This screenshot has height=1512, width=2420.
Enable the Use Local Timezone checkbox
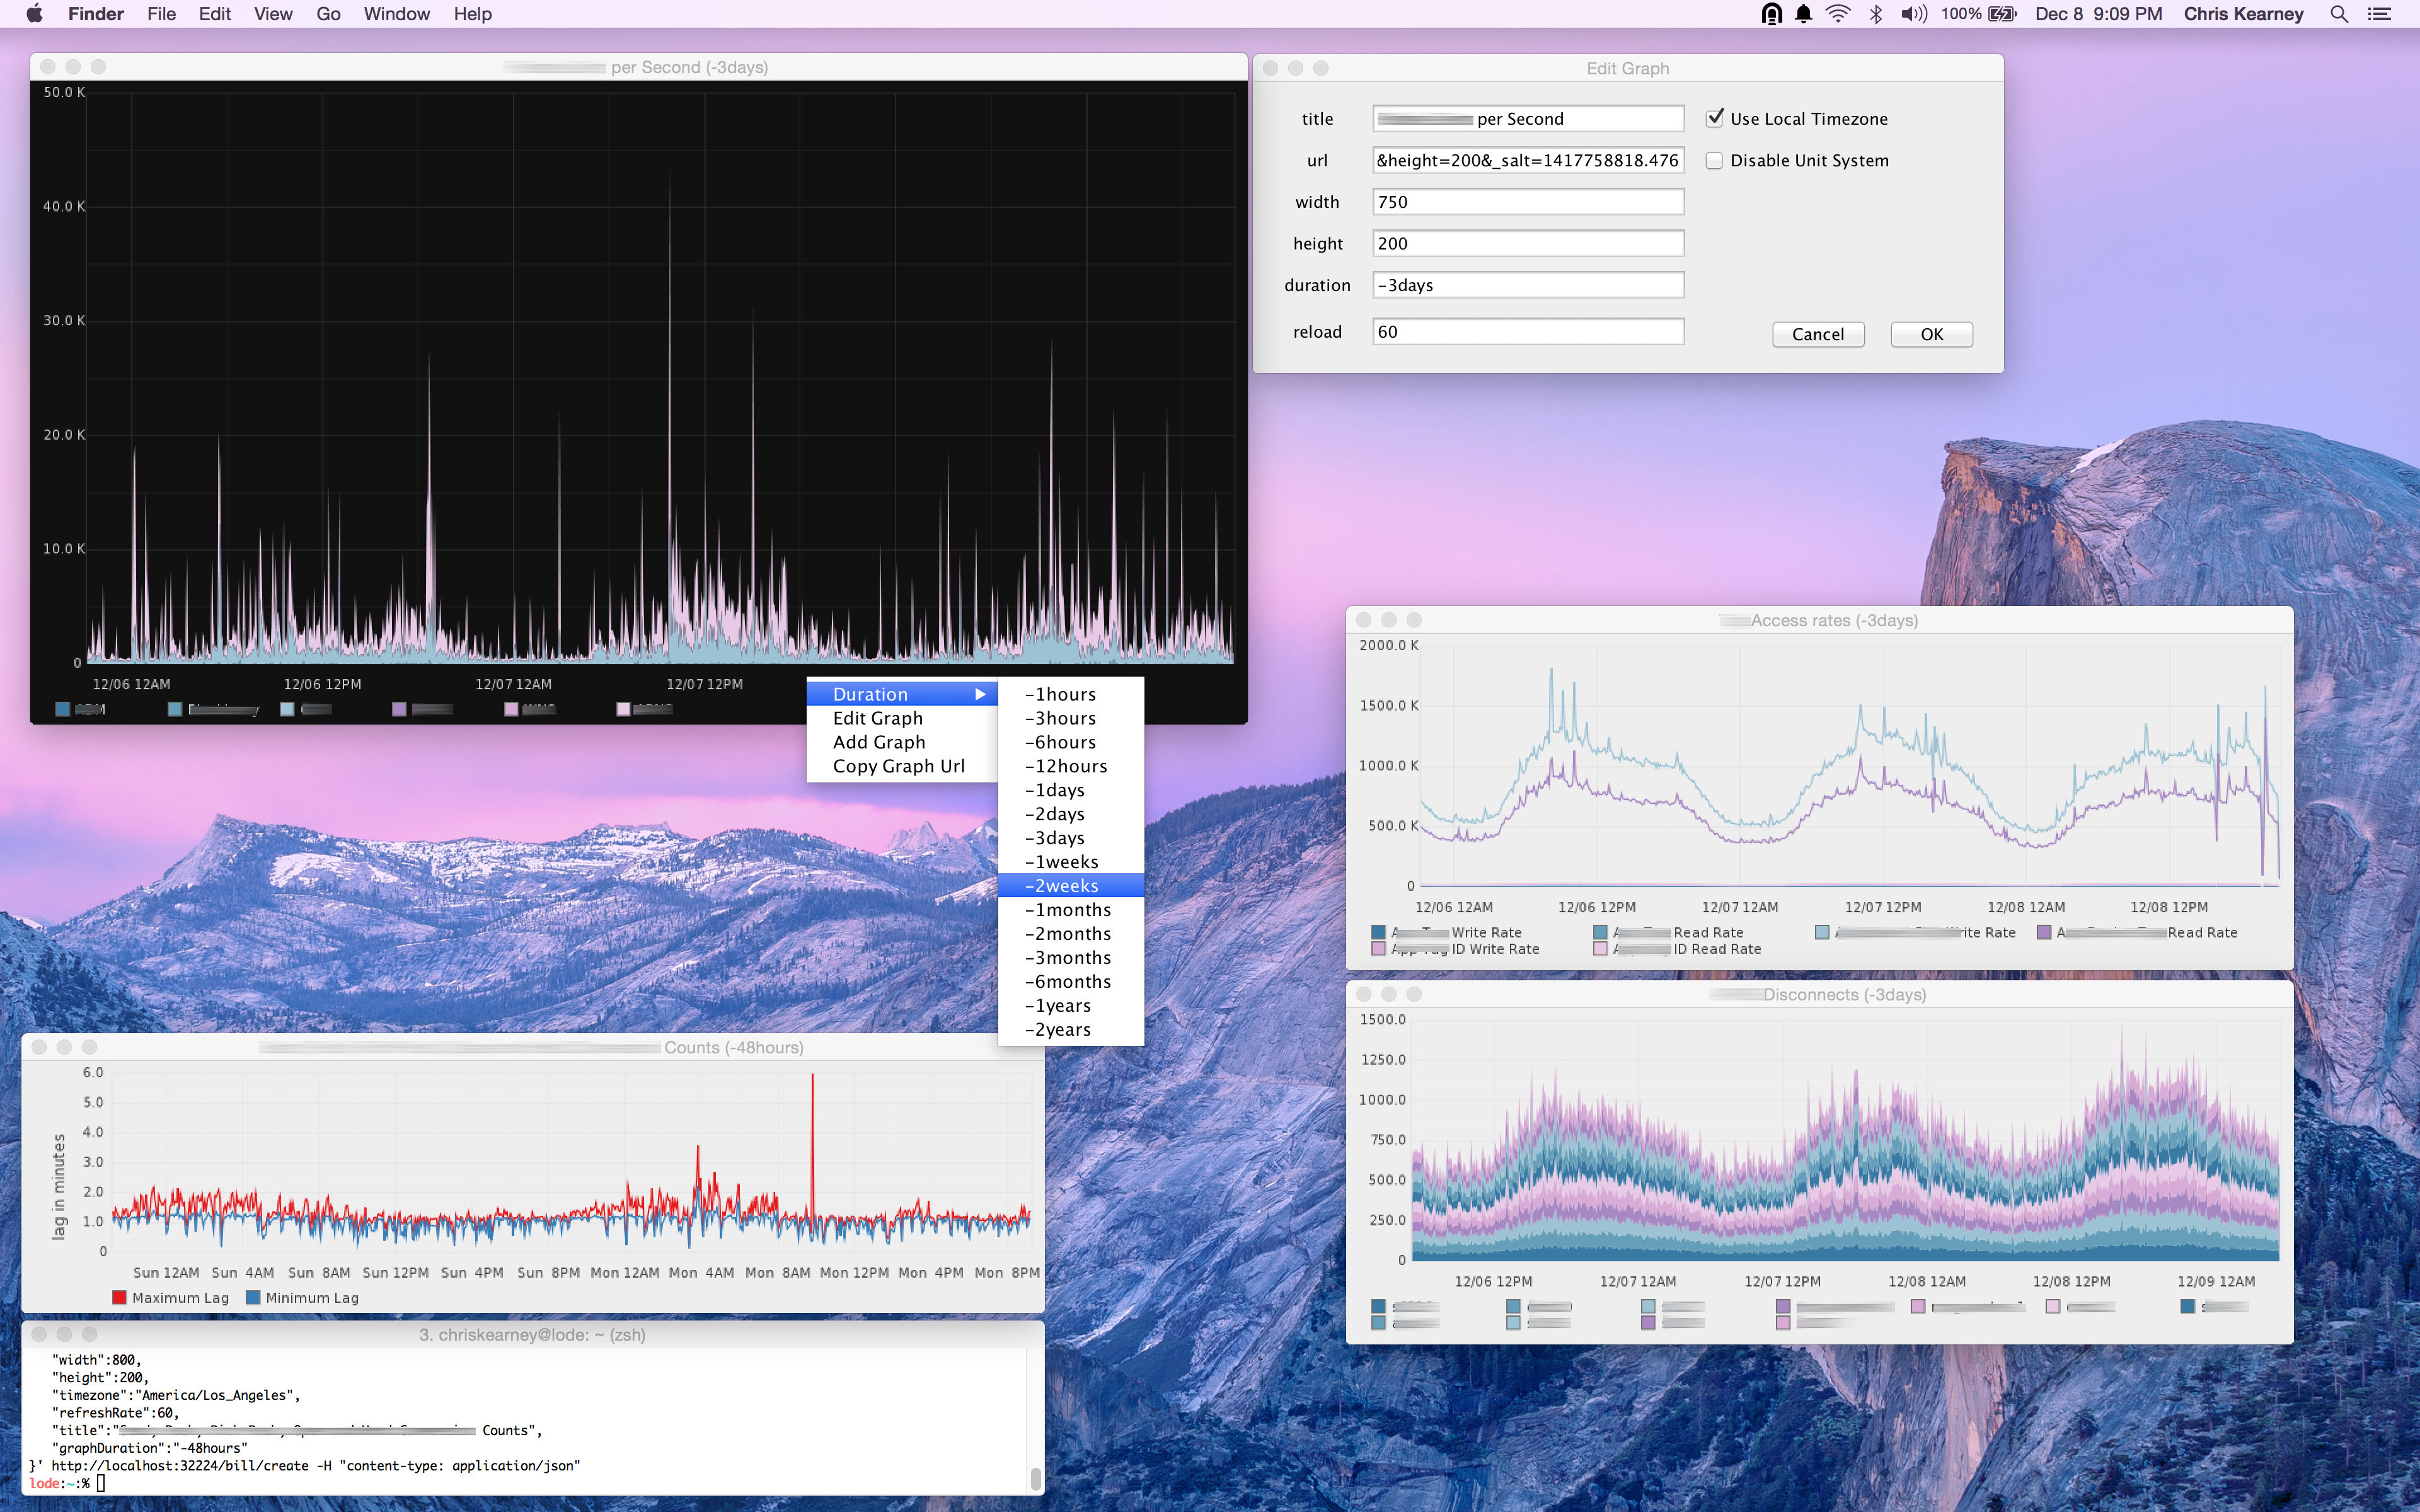(x=1714, y=118)
